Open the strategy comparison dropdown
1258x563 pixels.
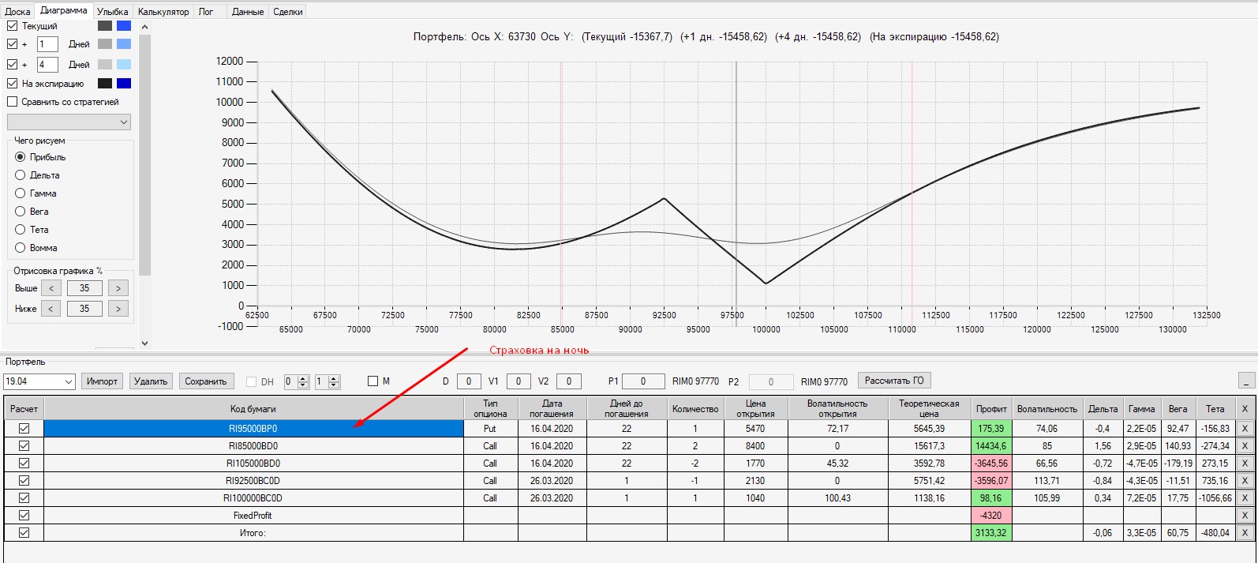coord(69,122)
